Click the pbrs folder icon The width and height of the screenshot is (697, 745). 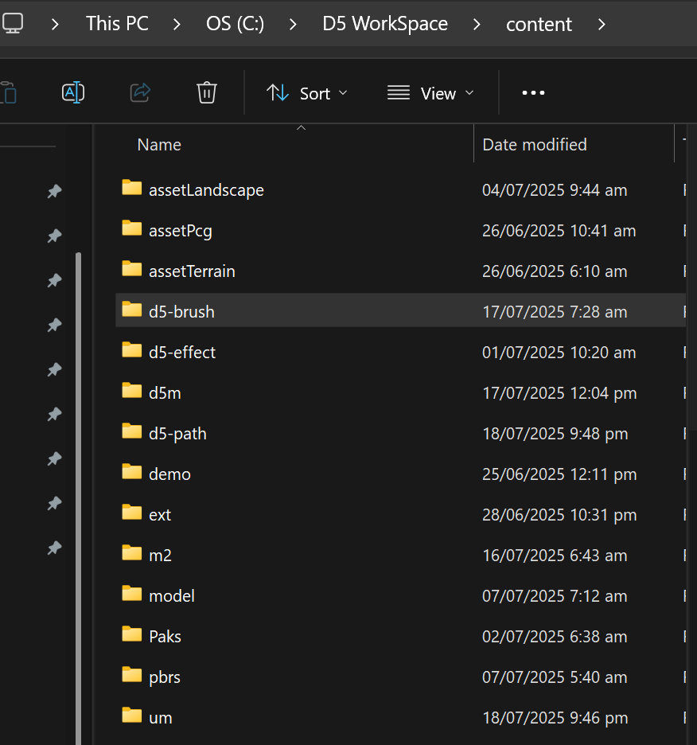[131, 675]
